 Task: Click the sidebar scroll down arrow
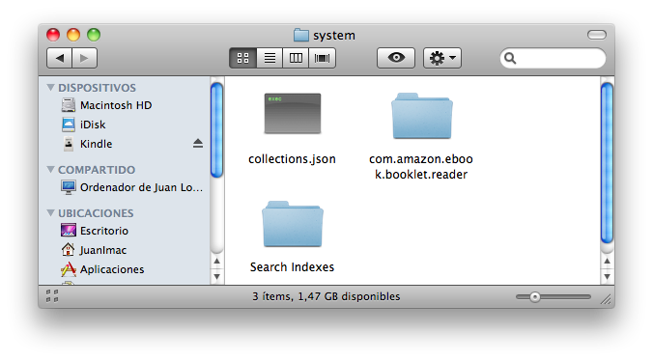[217, 276]
